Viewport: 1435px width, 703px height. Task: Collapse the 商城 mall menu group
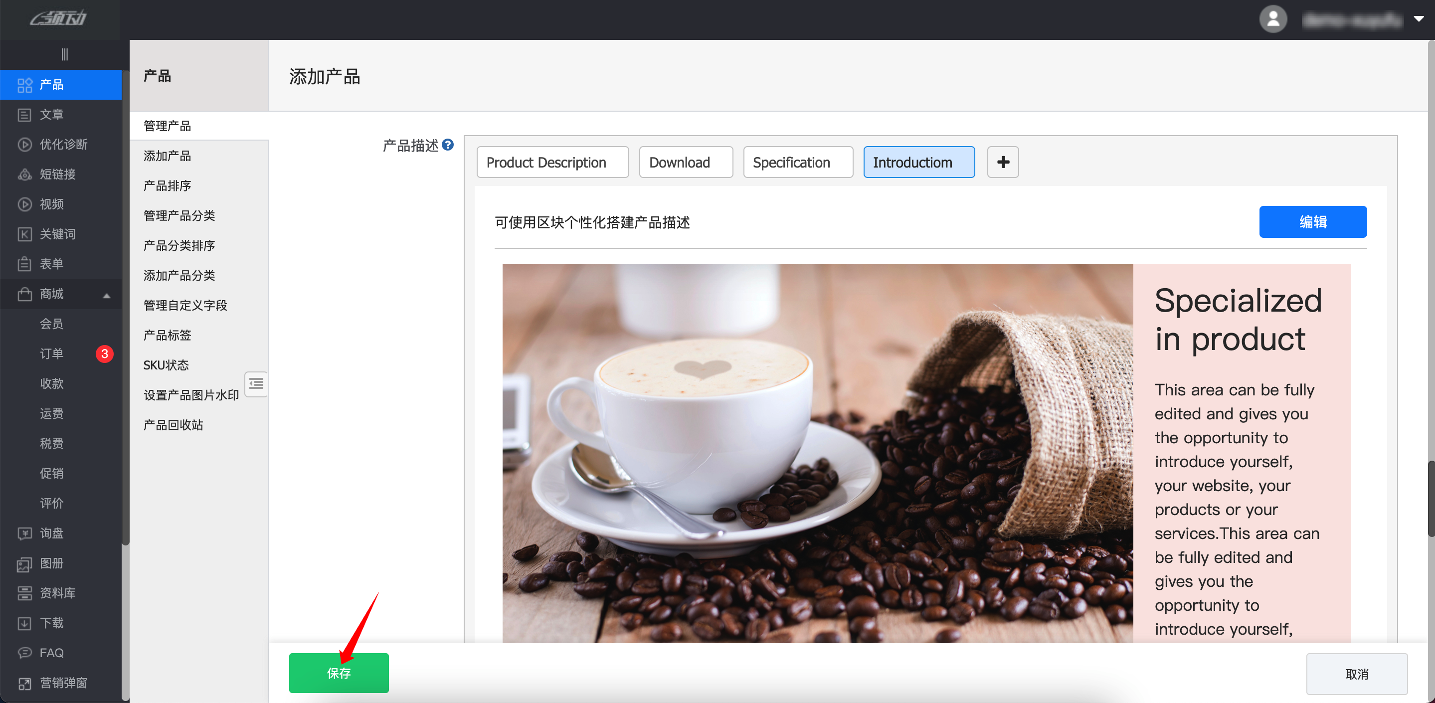pos(106,295)
